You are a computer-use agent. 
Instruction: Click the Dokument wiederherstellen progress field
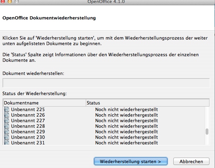106,83
